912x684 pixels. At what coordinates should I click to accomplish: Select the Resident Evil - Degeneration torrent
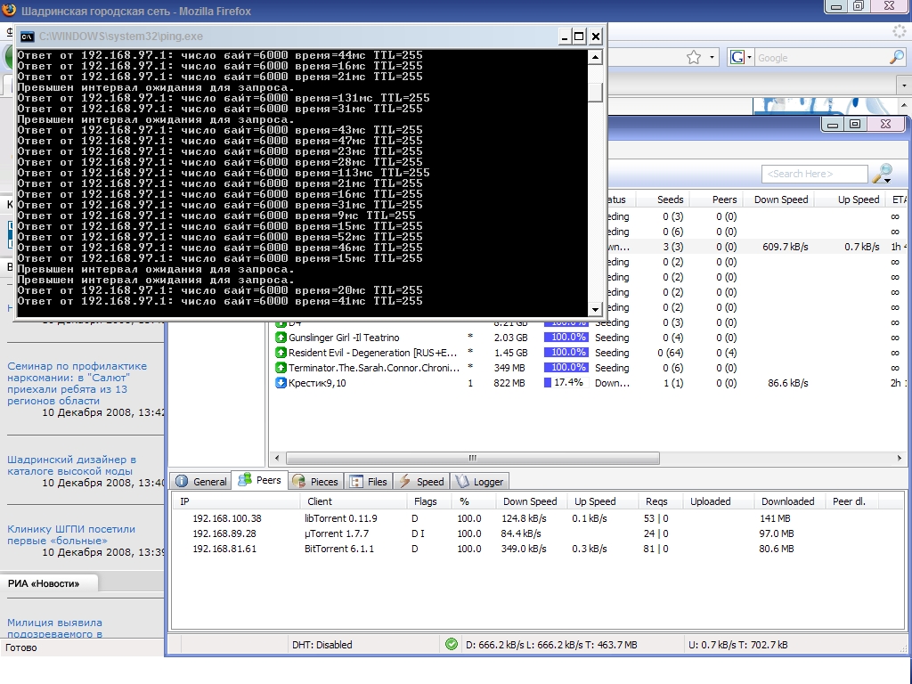(373, 353)
